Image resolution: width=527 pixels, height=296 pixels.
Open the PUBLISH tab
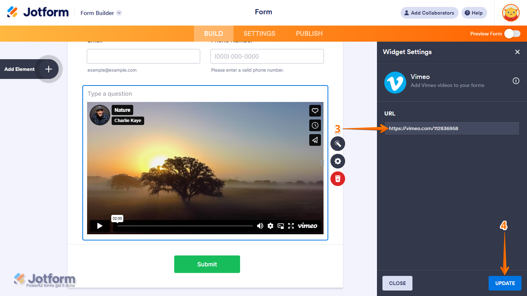(309, 33)
